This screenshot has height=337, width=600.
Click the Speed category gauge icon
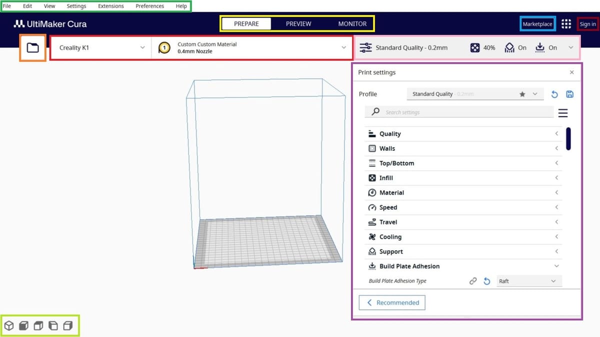pyautogui.click(x=372, y=207)
